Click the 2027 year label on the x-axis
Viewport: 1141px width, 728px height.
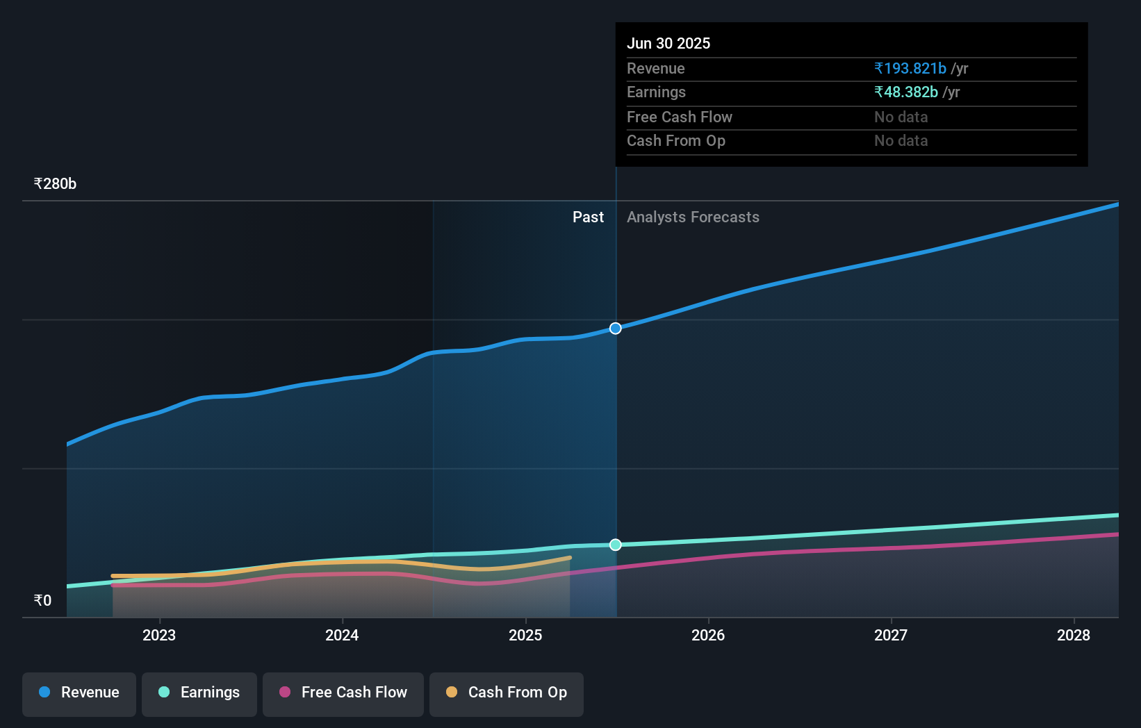892,635
